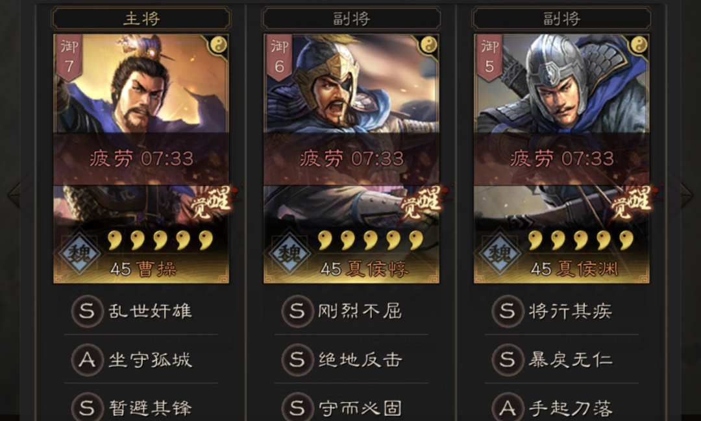Select the middle 副将 slot header
This screenshot has height=421, width=701.
click(351, 19)
